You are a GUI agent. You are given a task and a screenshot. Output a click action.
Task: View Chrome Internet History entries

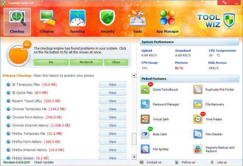tap(113, 125)
